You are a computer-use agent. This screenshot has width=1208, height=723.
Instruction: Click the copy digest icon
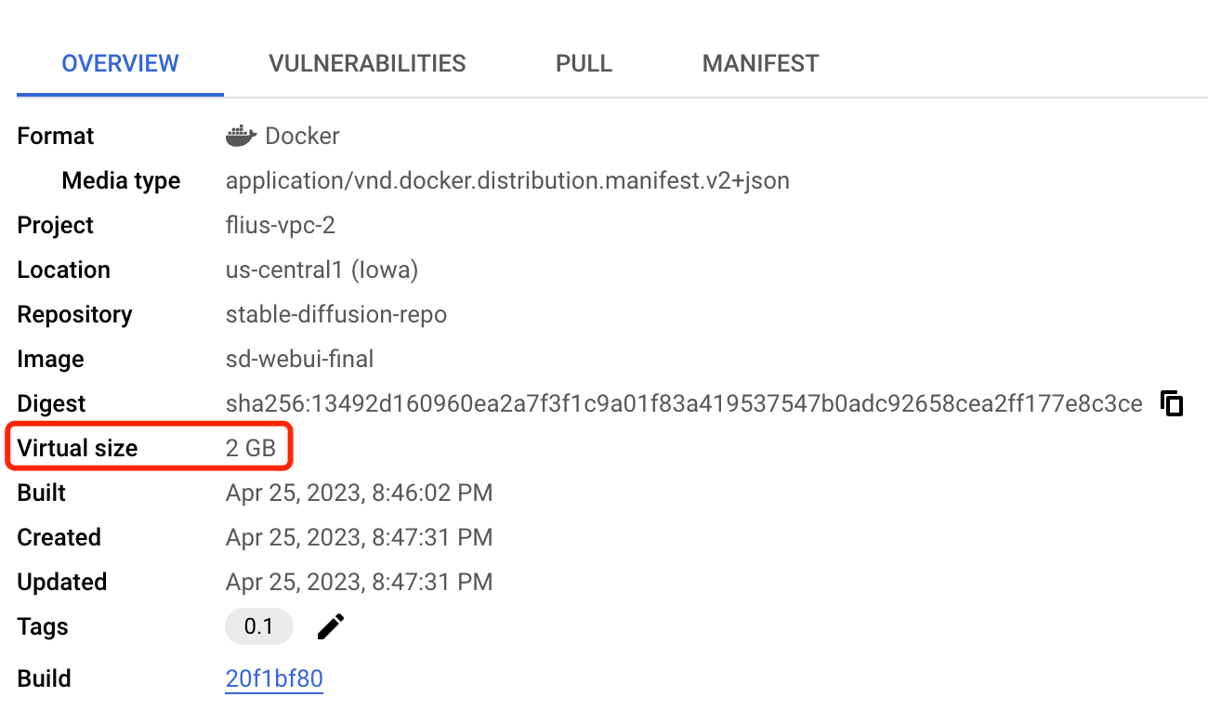tap(1172, 403)
